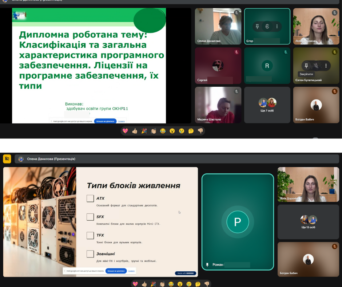Open three-dot options on Єгор's tile
The height and width of the screenshot is (287, 342).
(x=277, y=27)
